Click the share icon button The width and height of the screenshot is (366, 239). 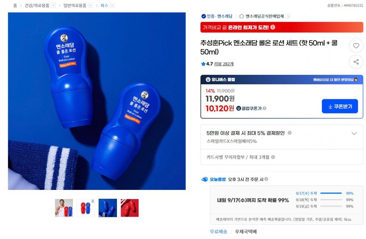tap(356, 62)
